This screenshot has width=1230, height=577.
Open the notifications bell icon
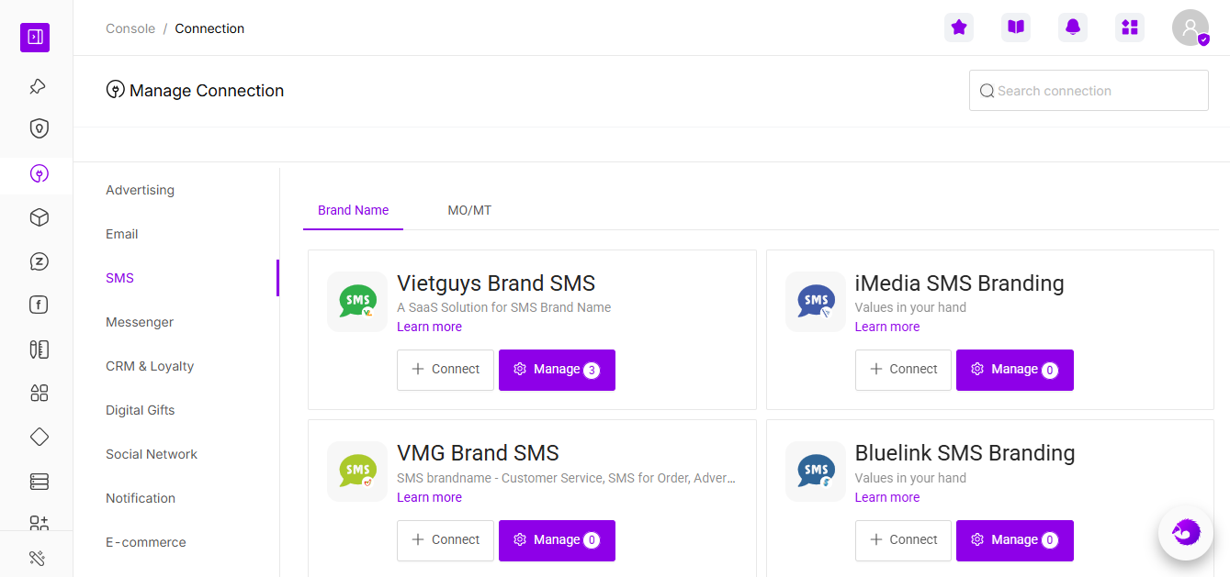click(x=1073, y=28)
